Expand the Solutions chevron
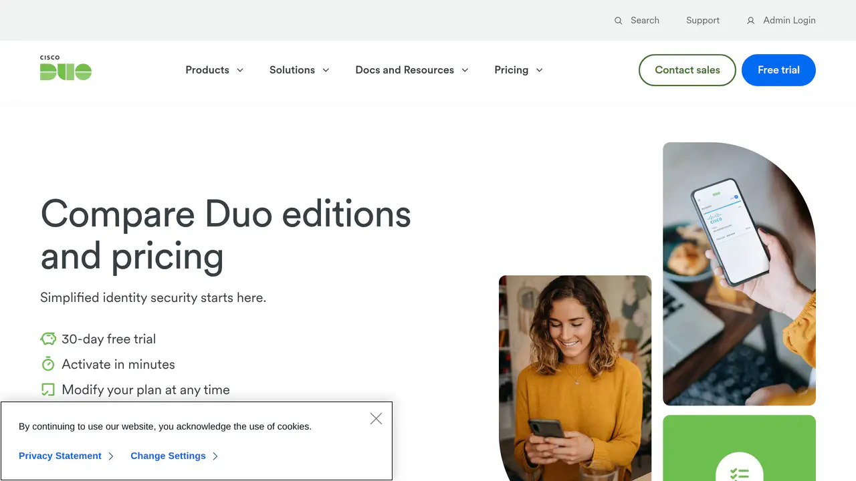 pyautogui.click(x=326, y=70)
